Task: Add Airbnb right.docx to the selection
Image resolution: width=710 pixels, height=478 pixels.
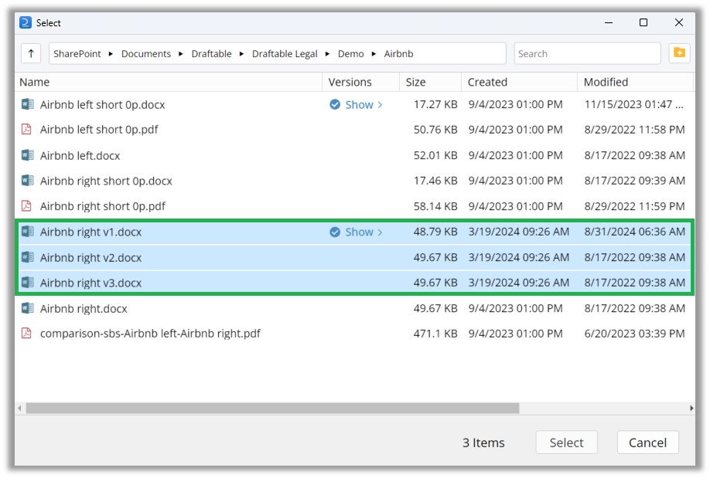Action: tap(155, 308)
